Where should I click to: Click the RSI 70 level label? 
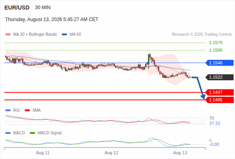(211, 118)
